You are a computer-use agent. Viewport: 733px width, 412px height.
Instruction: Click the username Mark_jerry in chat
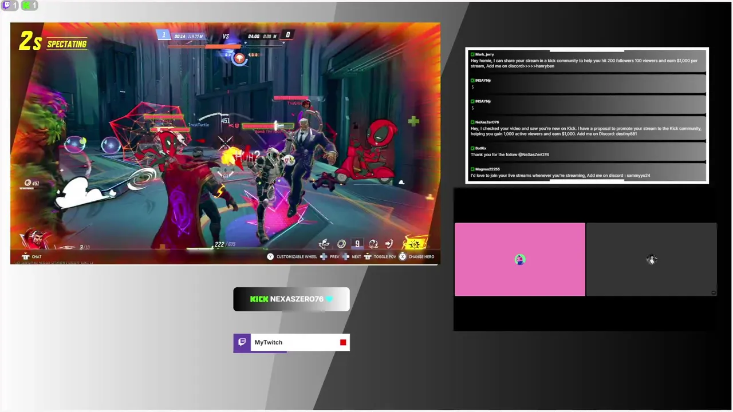click(x=484, y=54)
